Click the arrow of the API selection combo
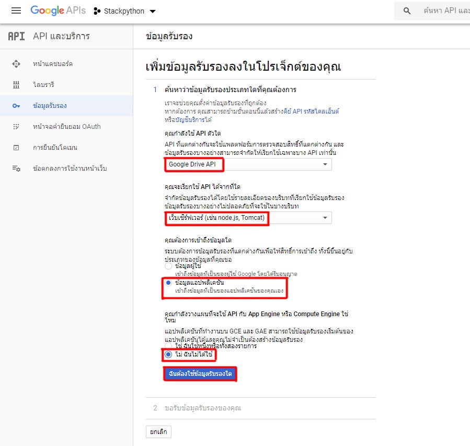Image resolution: width=470 pixels, height=446 pixels. (325, 164)
